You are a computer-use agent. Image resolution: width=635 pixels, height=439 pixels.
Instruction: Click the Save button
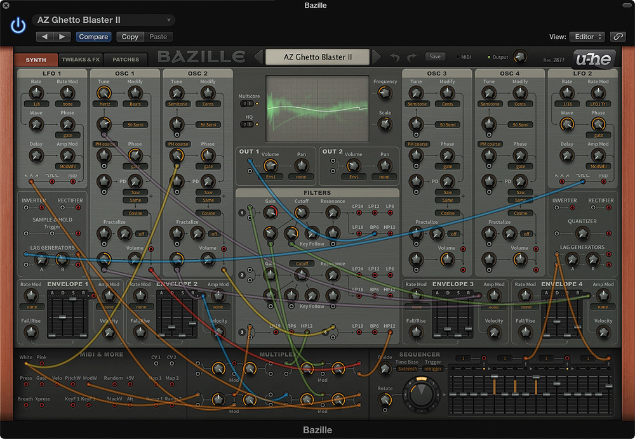pyautogui.click(x=435, y=56)
